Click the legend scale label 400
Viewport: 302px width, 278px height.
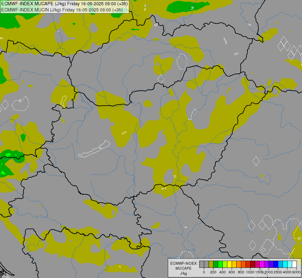tap(222, 272)
